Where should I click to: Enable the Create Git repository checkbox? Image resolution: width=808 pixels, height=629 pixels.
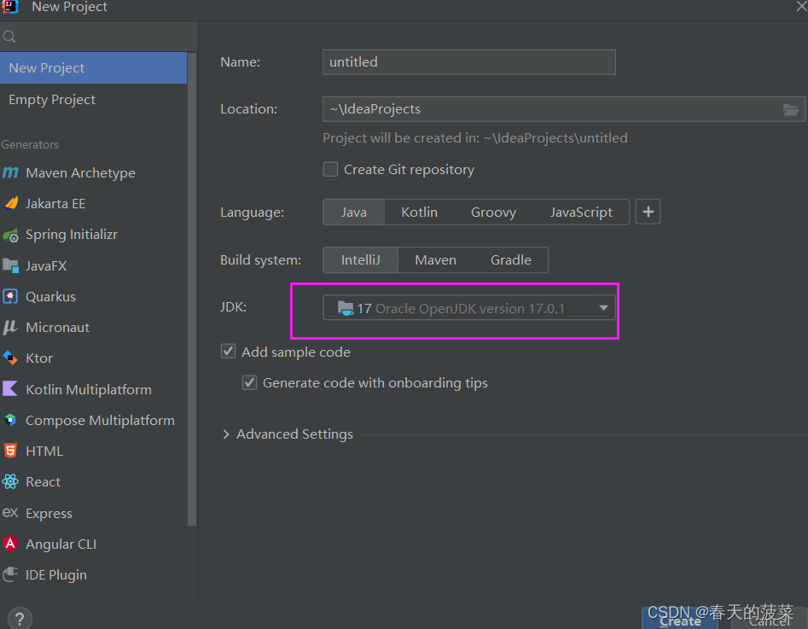tap(330, 169)
